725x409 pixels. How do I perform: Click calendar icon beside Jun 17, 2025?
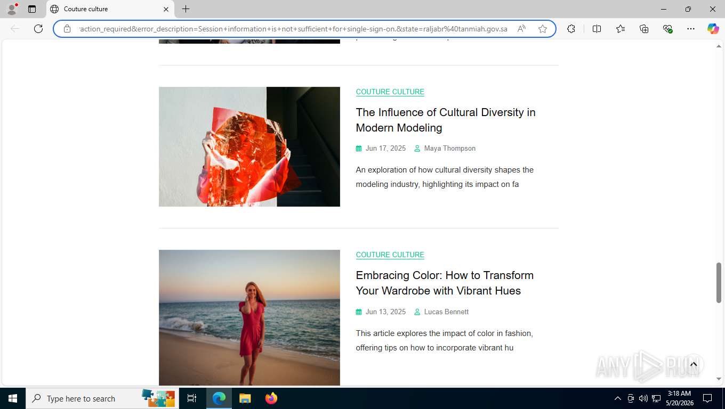[x=359, y=149]
